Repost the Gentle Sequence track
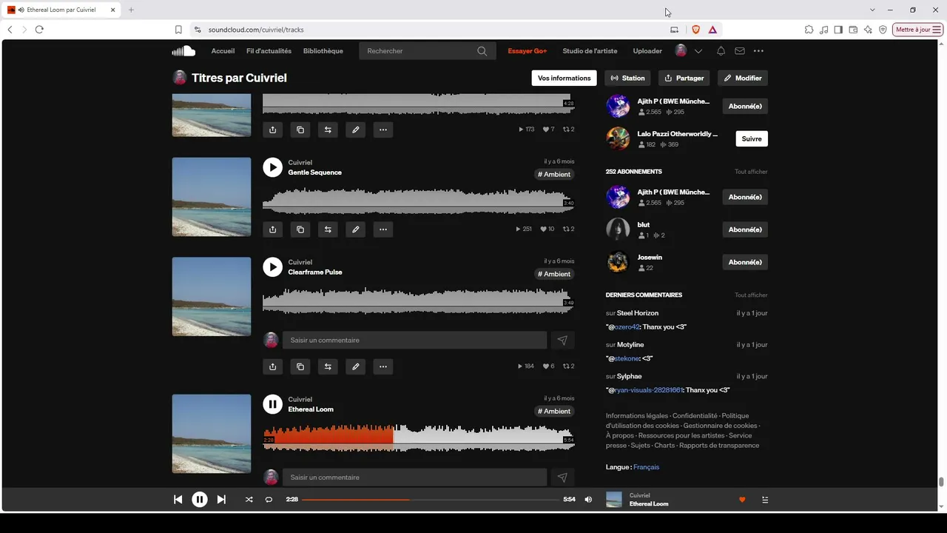Image resolution: width=947 pixels, height=533 pixels. point(328,229)
